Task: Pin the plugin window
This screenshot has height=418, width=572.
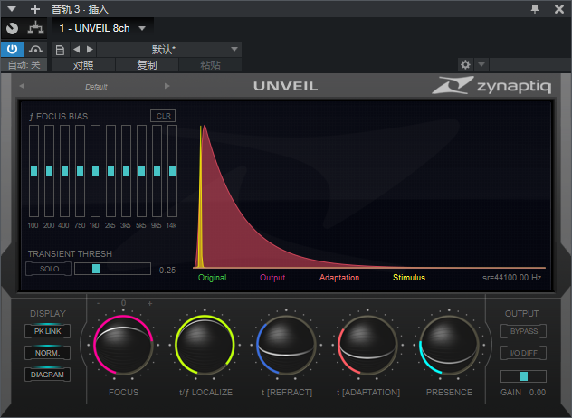Action: 535,9
